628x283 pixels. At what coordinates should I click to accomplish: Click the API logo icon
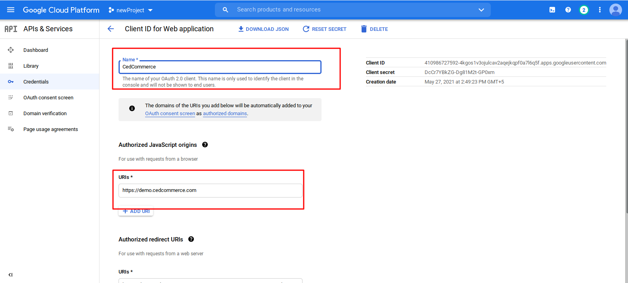[11, 29]
